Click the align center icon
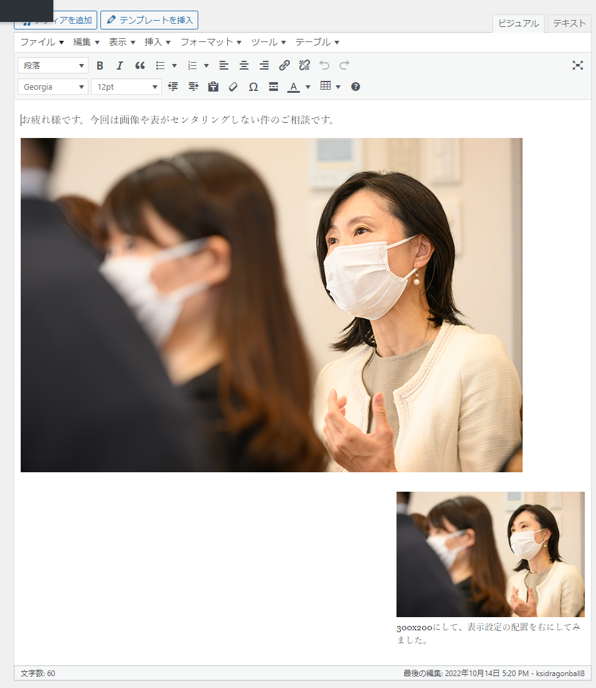This screenshot has width=596, height=688. coord(244,65)
